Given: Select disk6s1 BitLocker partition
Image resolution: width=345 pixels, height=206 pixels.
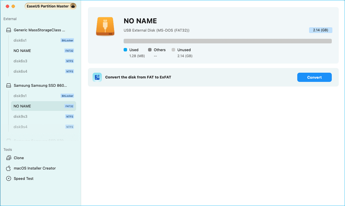Looking at the screenshot, I should click(x=43, y=40).
